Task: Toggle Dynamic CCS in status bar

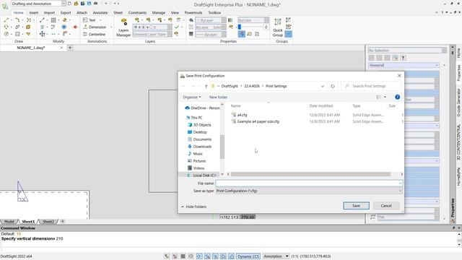Action: [x=248, y=256]
